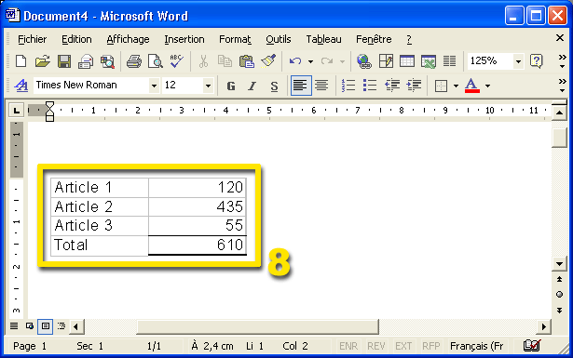Open the Outils menu
573x358 pixels.
pyautogui.click(x=278, y=39)
